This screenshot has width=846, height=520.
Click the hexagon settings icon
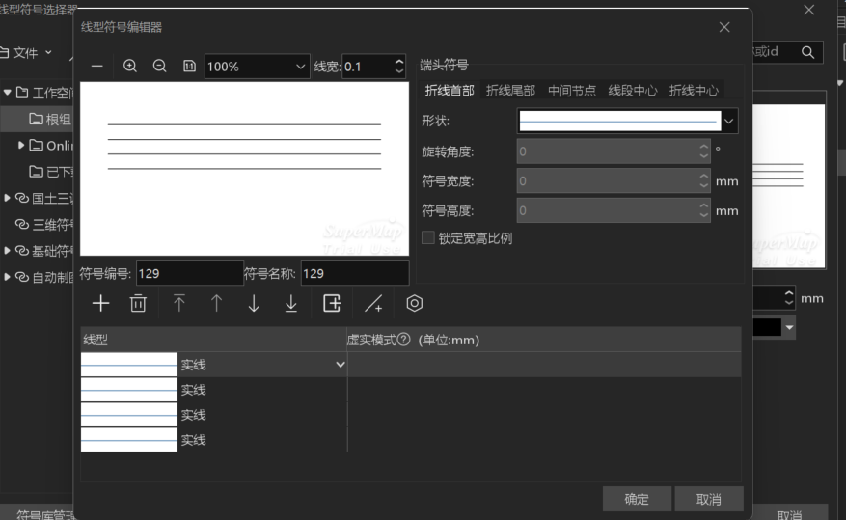point(414,303)
